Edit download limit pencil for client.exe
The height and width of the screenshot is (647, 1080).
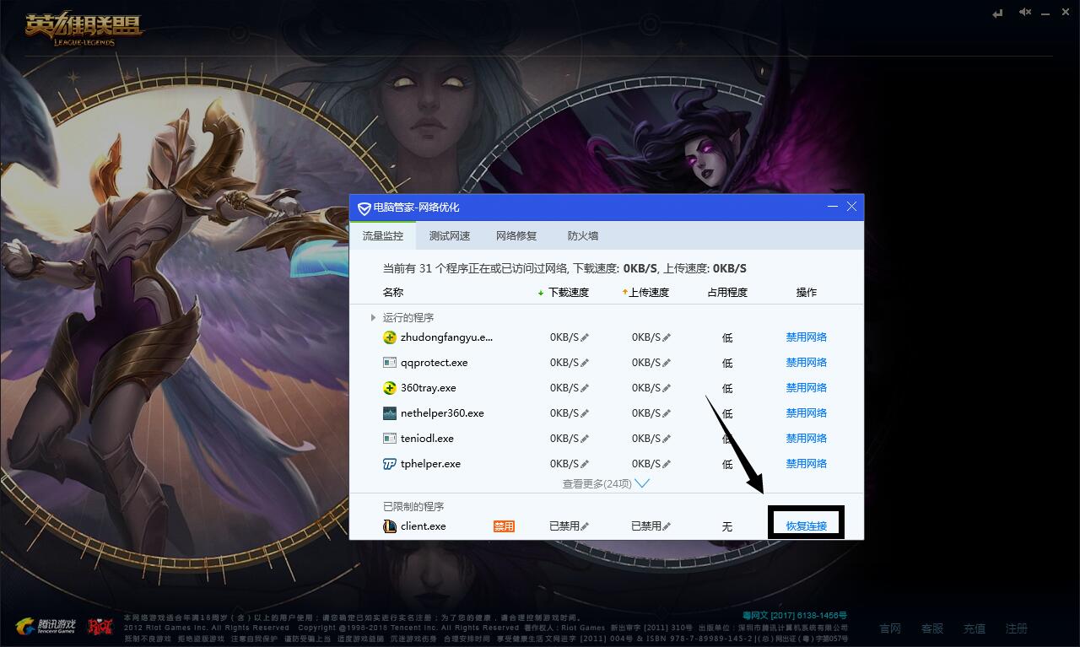point(585,526)
